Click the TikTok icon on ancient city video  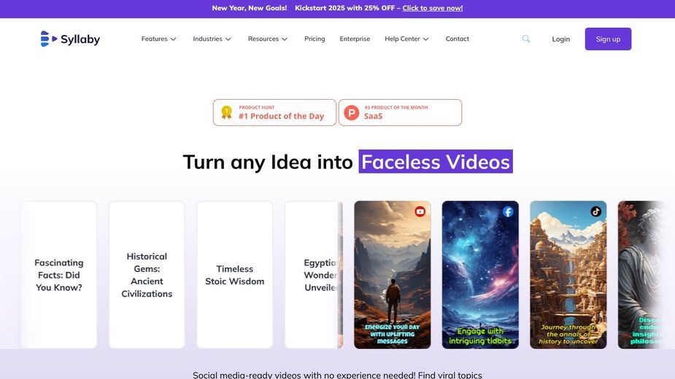tap(595, 211)
